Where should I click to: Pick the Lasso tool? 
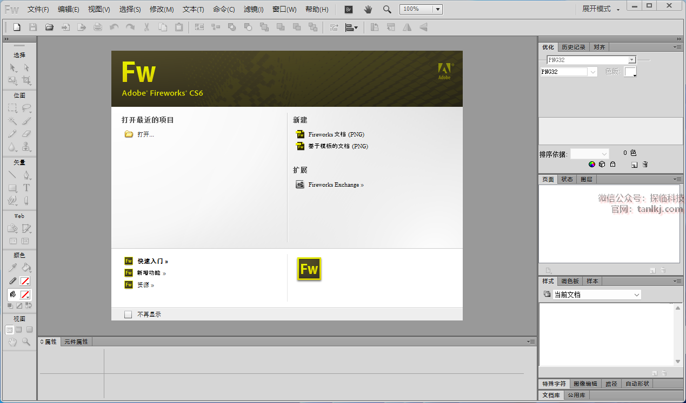coord(26,108)
